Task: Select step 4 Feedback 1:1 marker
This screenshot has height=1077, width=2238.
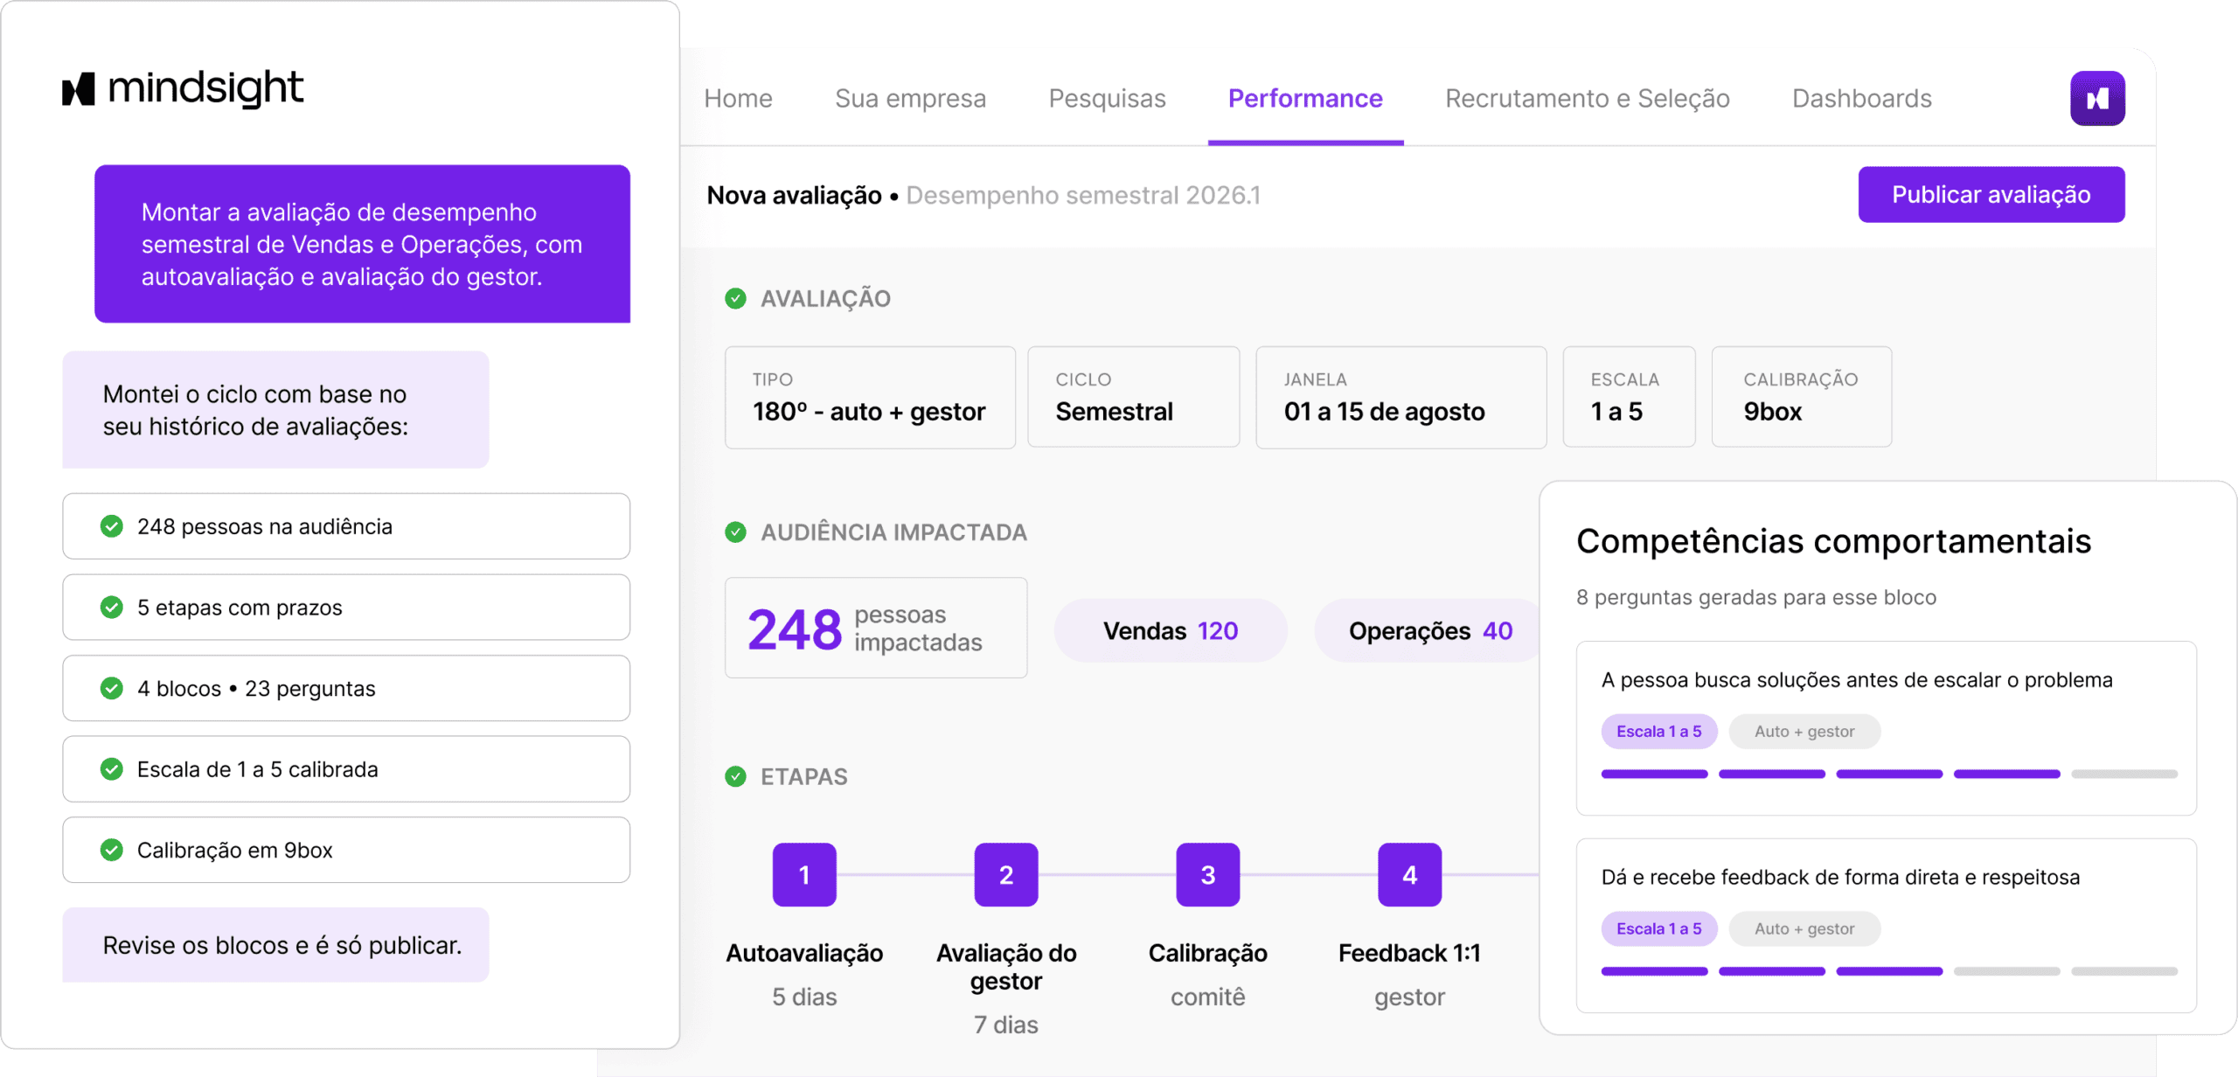Action: click(1409, 874)
